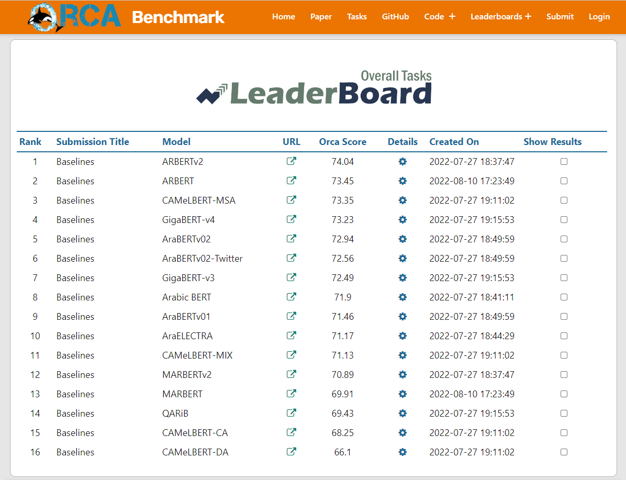Click the model name AraBERTv01
Viewport: 626px width, 480px height.
click(186, 317)
